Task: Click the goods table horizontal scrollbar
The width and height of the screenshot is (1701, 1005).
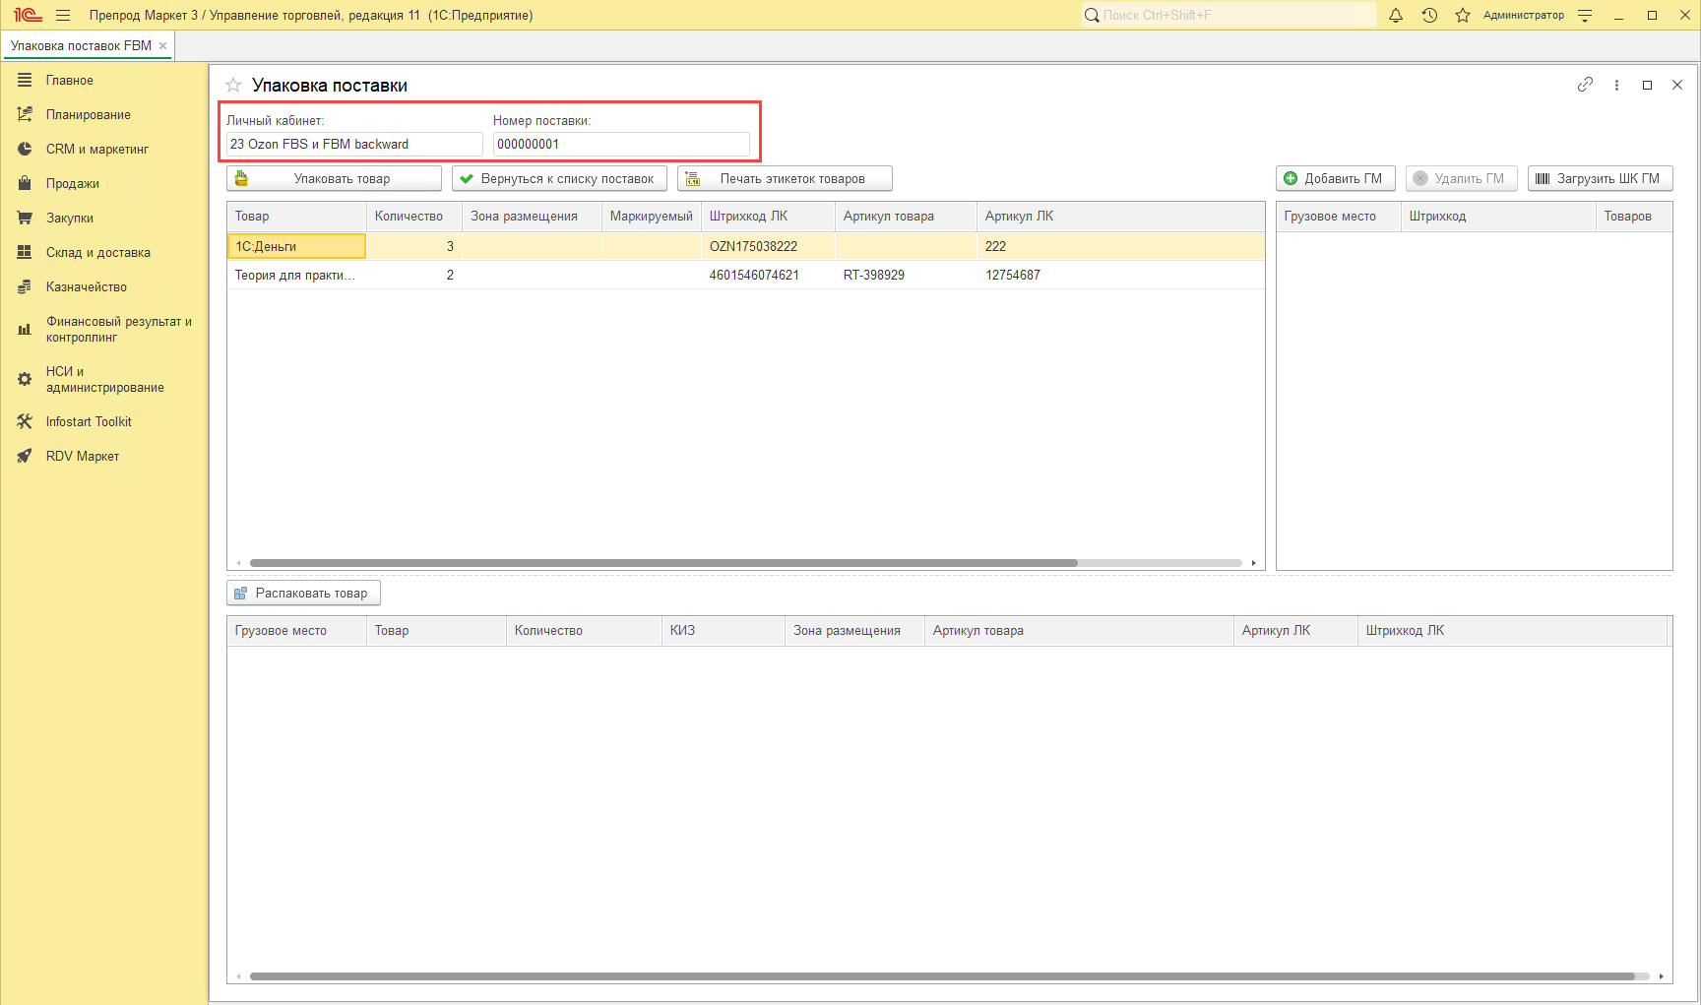Action: (x=663, y=563)
